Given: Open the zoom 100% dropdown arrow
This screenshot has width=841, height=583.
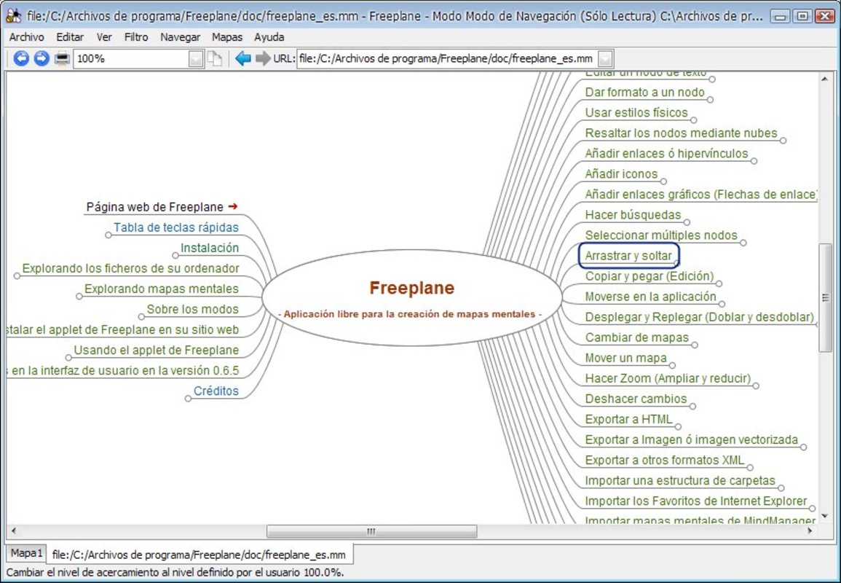Looking at the screenshot, I should coord(197,58).
